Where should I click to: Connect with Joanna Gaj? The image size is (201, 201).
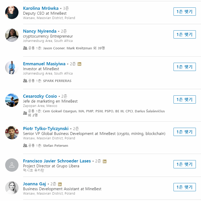[x=185, y=187]
